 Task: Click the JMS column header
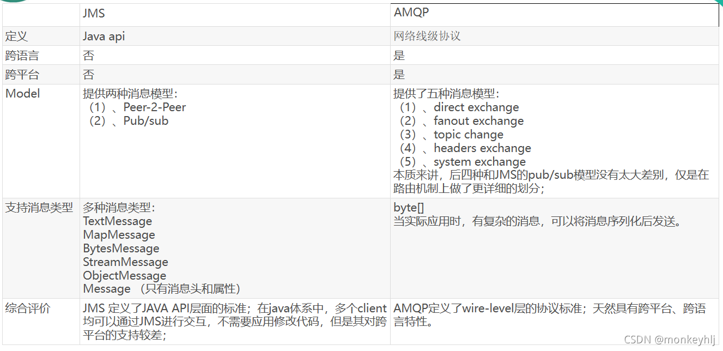94,14
